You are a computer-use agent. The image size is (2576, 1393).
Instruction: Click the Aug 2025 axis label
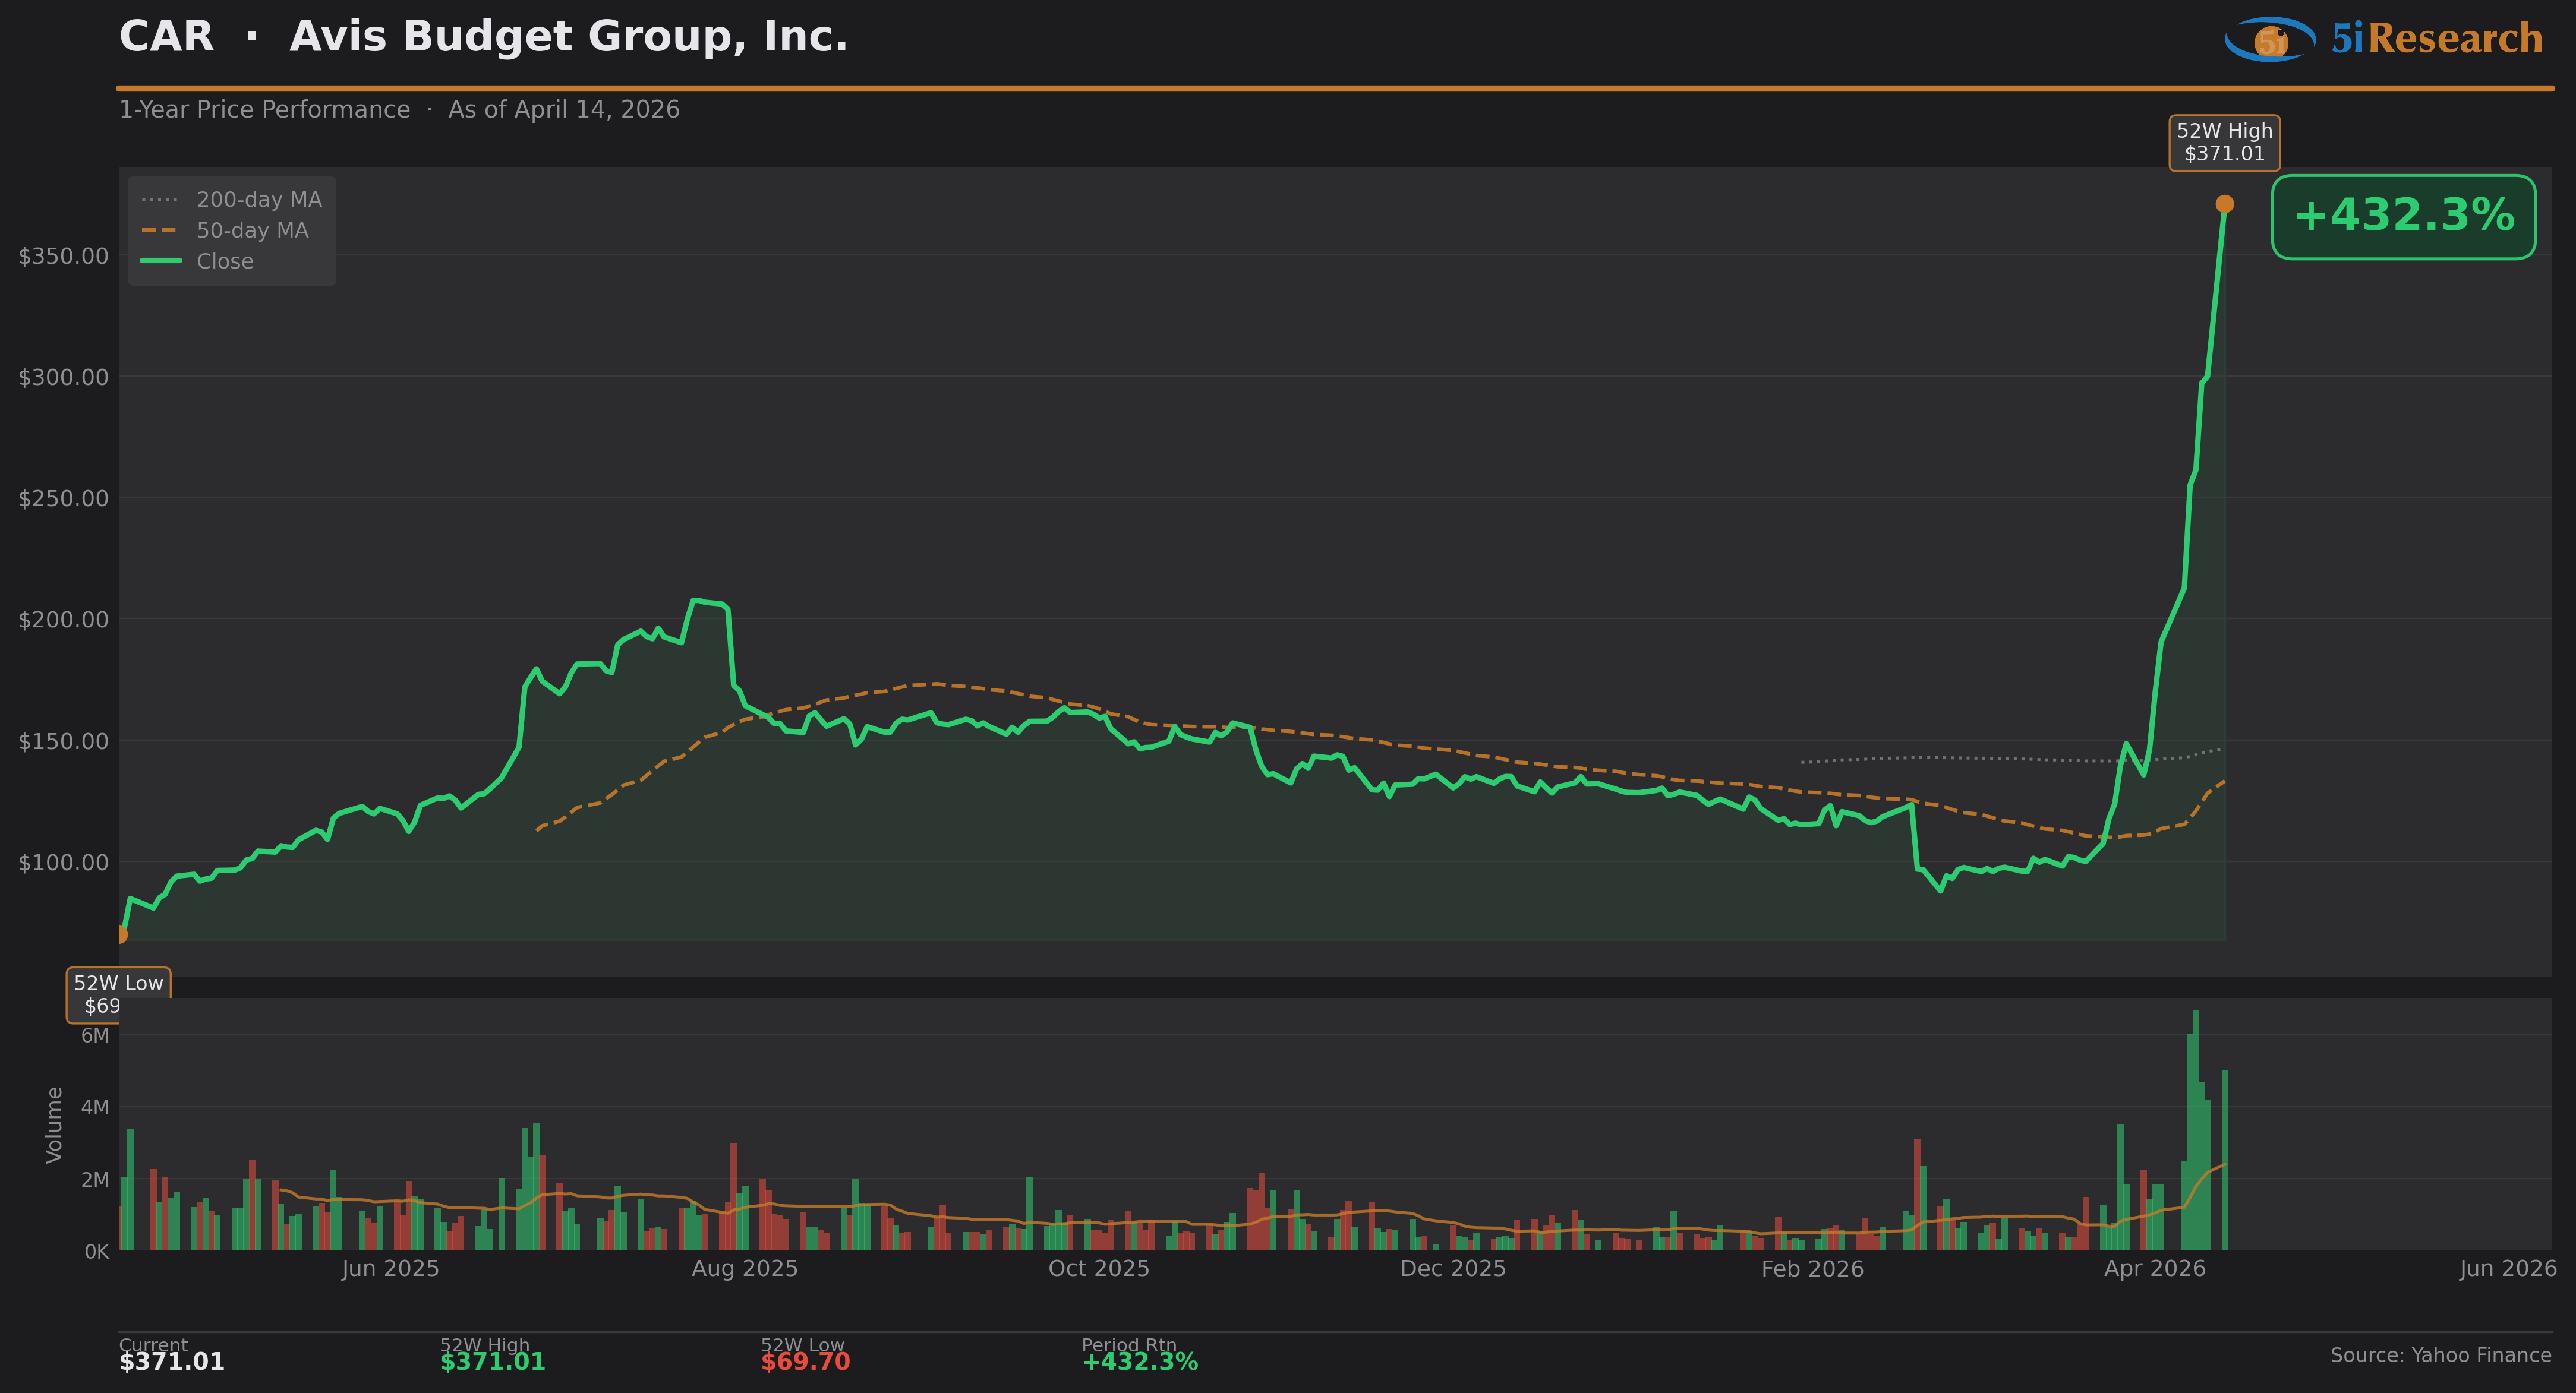click(x=745, y=1269)
